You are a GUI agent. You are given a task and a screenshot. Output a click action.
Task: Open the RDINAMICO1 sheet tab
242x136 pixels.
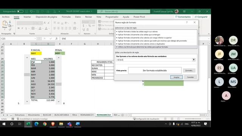pyautogui.click(x=87, y=115)
